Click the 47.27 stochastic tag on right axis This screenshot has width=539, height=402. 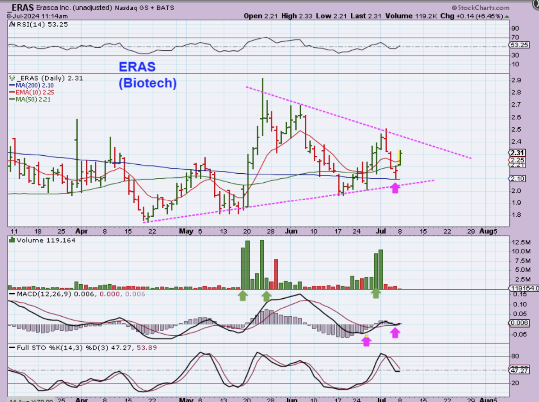coord(520,372)
